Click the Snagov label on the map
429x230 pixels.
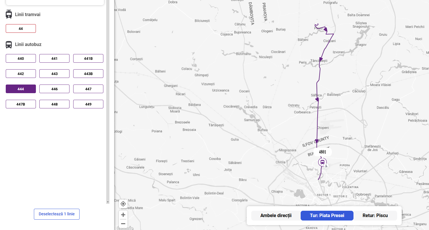point(361,45)
